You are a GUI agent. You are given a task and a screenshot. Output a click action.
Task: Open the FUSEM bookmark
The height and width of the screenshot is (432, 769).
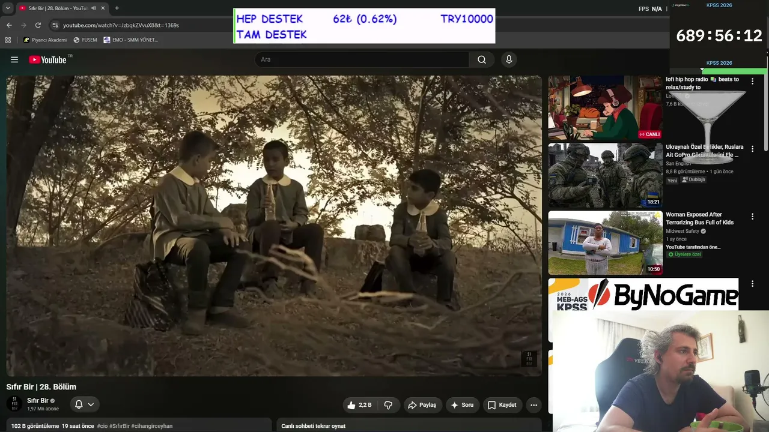coord(85,40)
